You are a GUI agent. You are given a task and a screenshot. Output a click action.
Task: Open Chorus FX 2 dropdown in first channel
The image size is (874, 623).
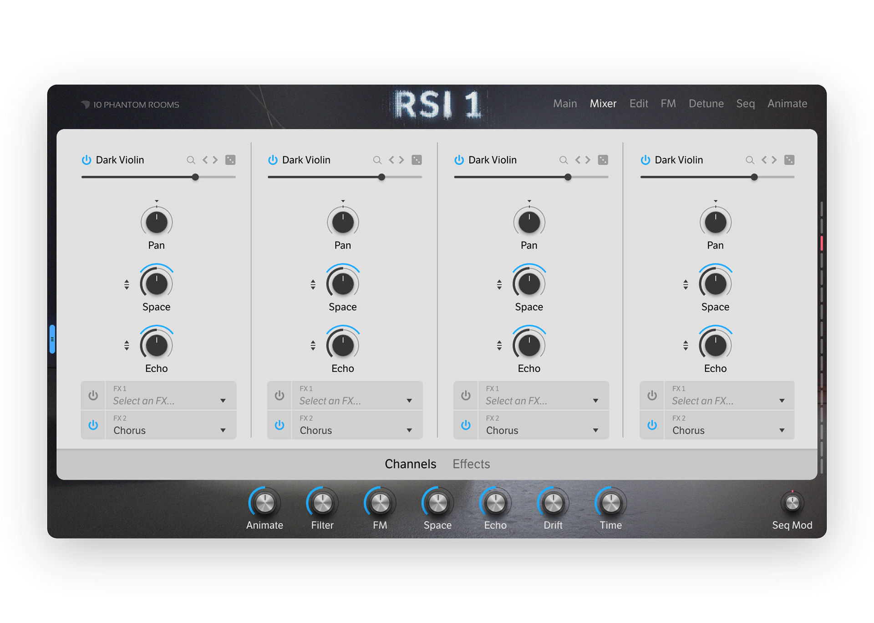pyautogui.click(x=171, y=425)
